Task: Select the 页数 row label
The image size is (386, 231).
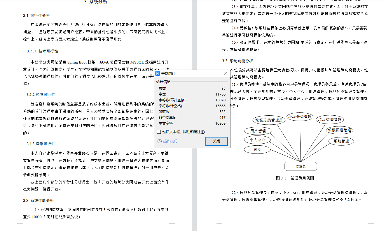Action: pos(162,88)
